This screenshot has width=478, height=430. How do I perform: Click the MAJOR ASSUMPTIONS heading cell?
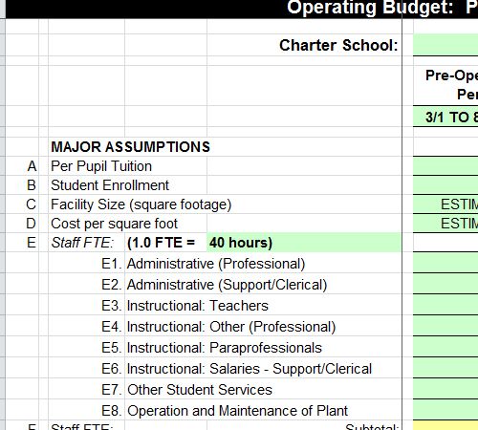tap(131, 147)
